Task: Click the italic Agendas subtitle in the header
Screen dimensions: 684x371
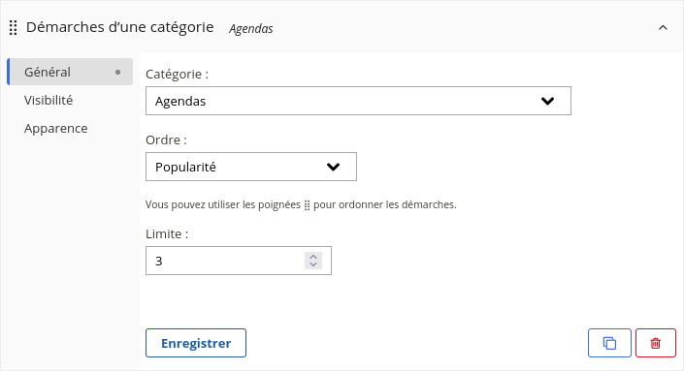Action: click(251, 29)
